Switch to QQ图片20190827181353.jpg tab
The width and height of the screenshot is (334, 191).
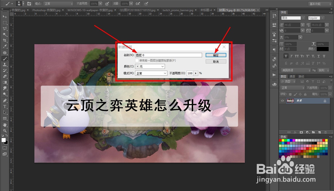(x=137, y=10)
